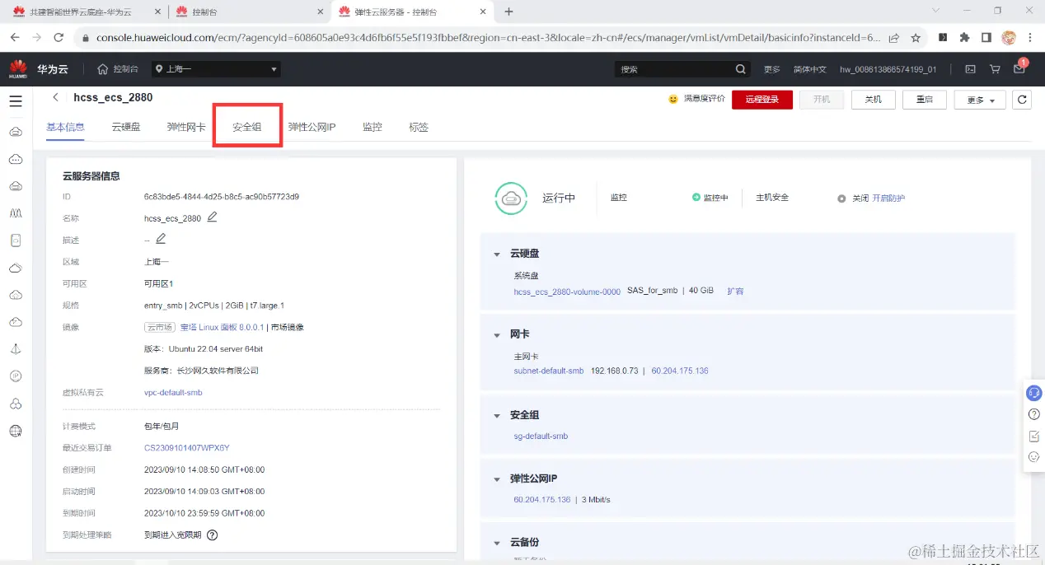Viewport: 1045px width, 565px height.
Task: Click the refresh button icon
Action: (1022, 100)
